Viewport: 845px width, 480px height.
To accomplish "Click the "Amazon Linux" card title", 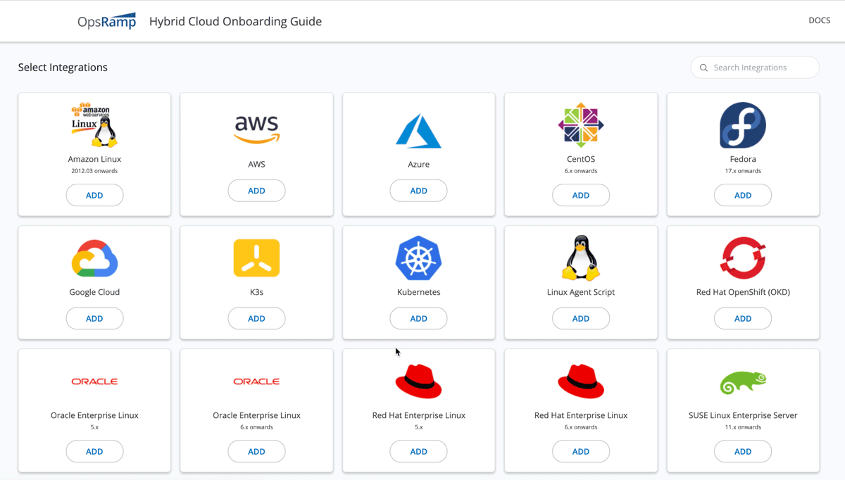I will point(94,159).
